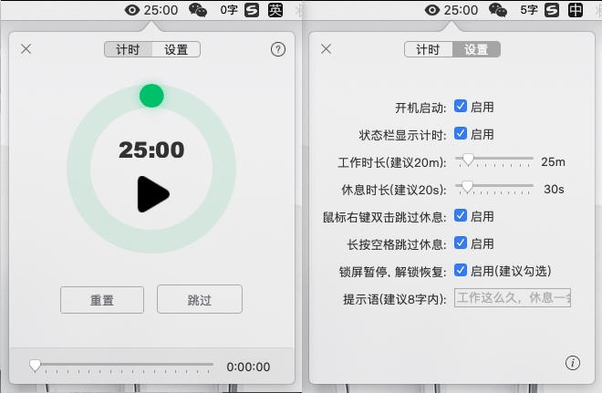Click the green progress dot on timer ring
602x393 pixels.
tap(151, 96)
